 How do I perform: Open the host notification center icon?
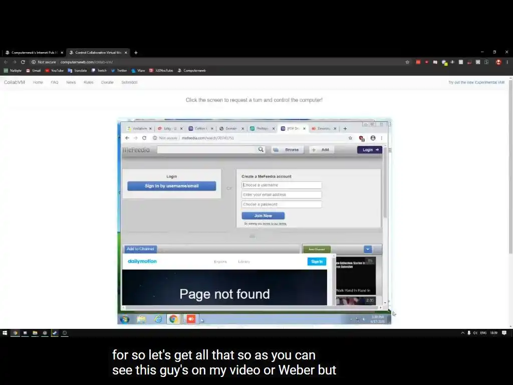click(x=504, y=333)
